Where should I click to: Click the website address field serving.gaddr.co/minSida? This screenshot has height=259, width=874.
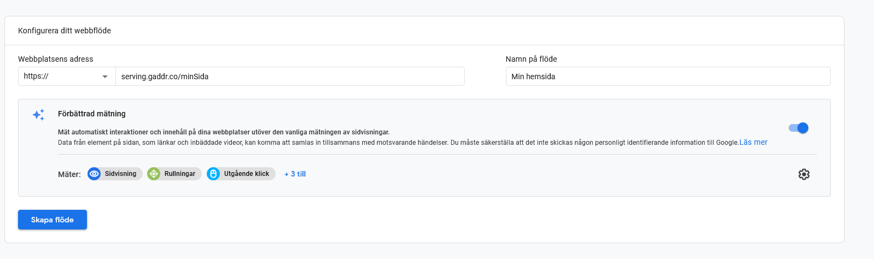click(x=290, y=76)
